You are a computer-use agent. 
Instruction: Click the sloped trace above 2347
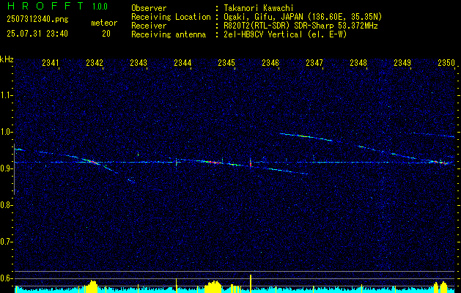coord(306,137)
